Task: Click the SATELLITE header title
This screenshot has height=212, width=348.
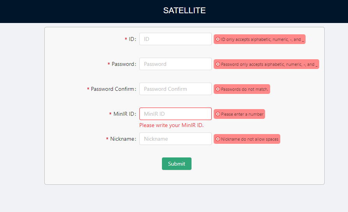Action: 185,11
